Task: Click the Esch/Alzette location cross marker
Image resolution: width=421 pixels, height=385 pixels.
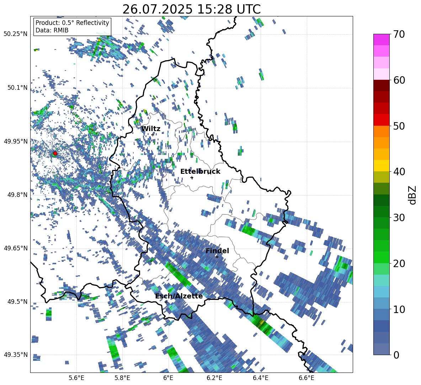Action: (166, 302)
